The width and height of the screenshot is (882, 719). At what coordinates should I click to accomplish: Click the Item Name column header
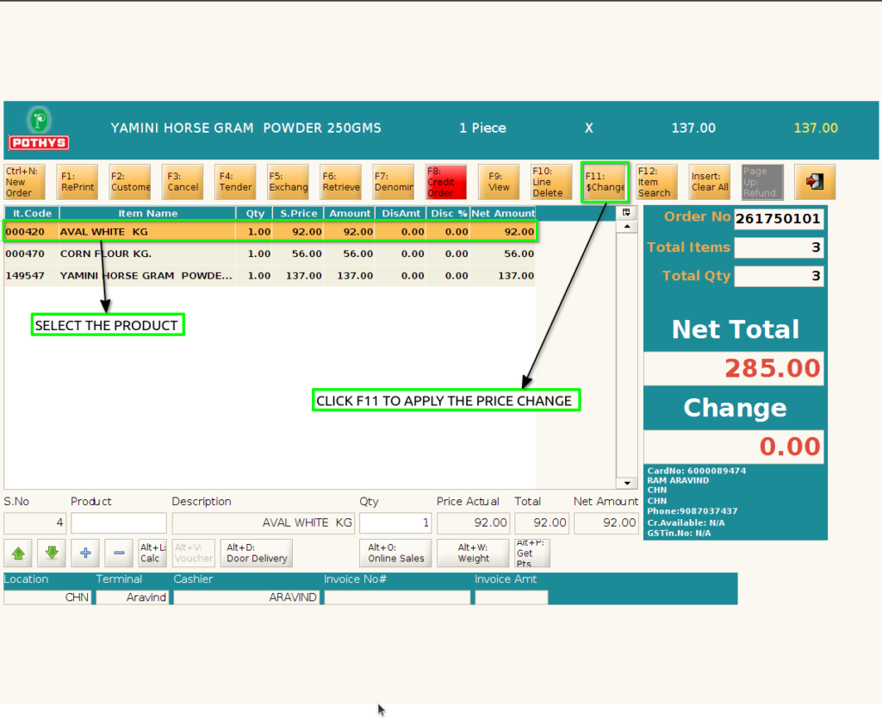click(147, 214)
